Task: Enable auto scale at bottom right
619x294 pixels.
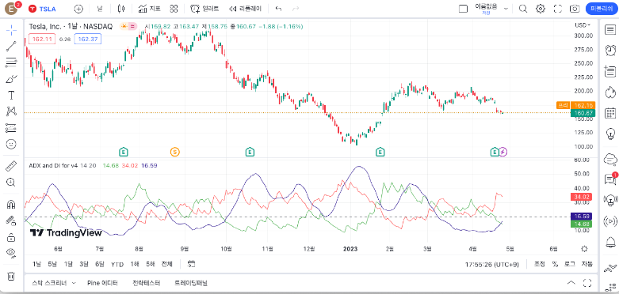Action: point(587,264)
